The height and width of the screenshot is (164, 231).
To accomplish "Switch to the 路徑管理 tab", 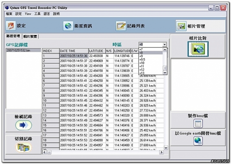I will click(13, 36).
